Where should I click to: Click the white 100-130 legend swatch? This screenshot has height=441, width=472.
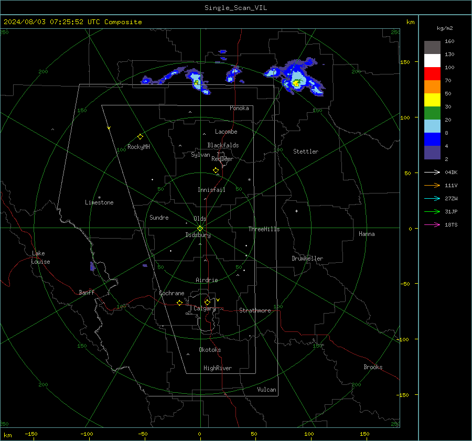[x=432, y=60]
